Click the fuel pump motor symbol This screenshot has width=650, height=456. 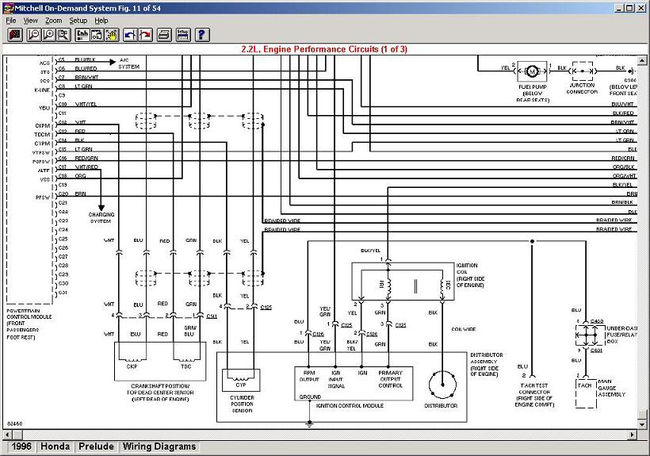(x=533, y=71)
